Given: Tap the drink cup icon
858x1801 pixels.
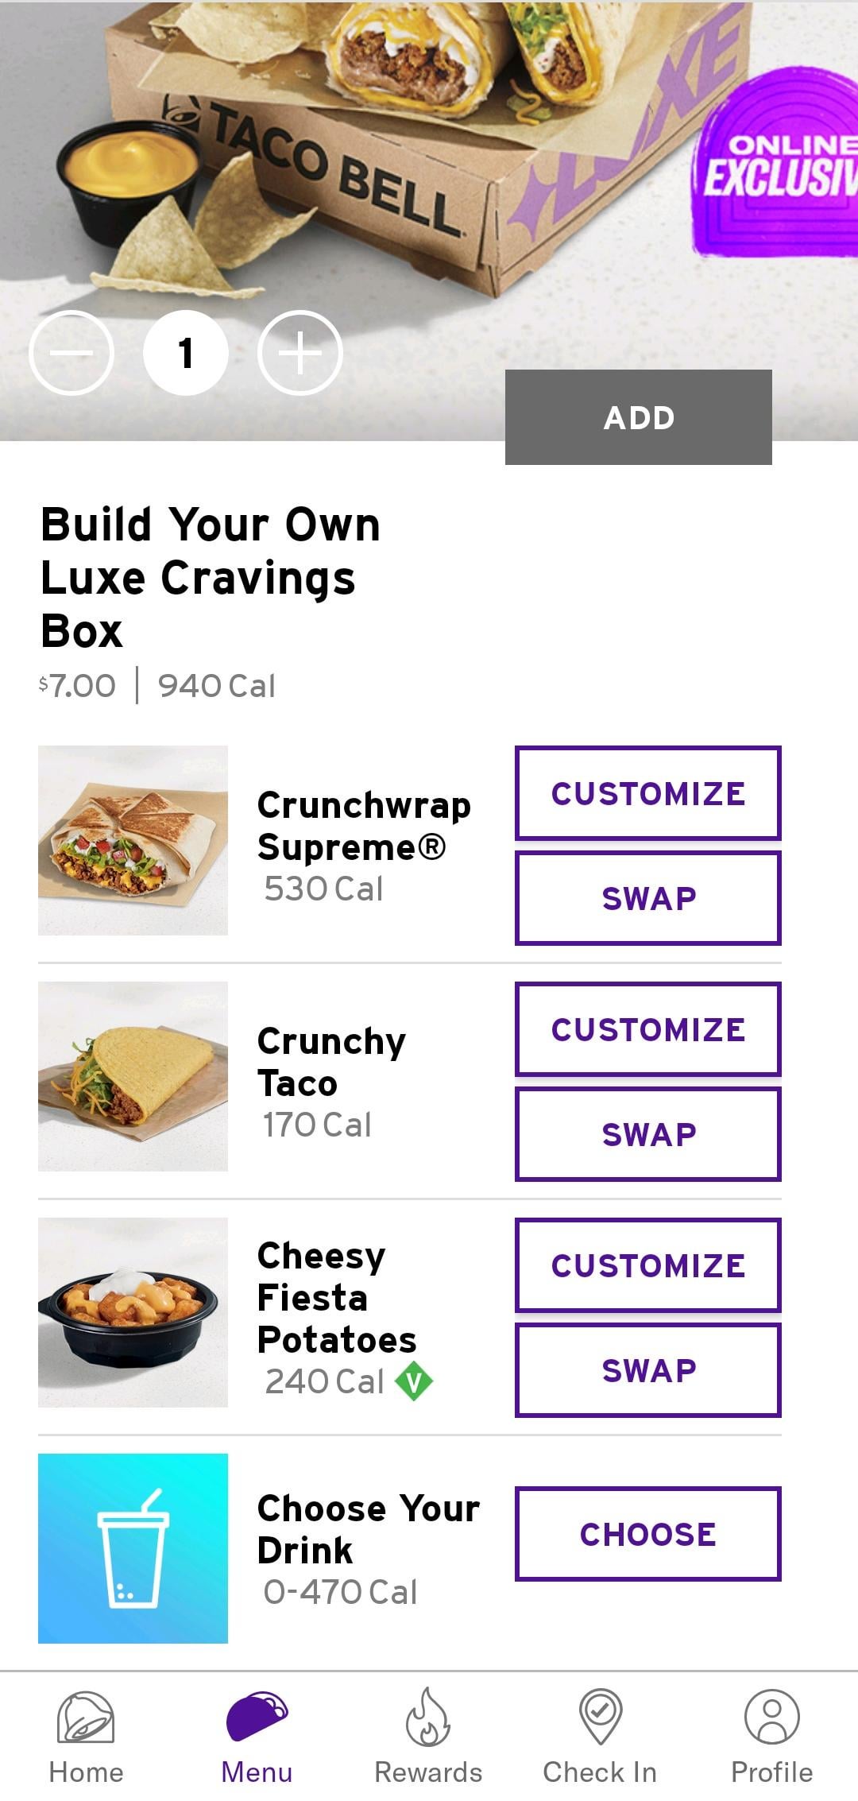Looking at the screenshot, I should pyautogui.click(x=133, y=1548).
